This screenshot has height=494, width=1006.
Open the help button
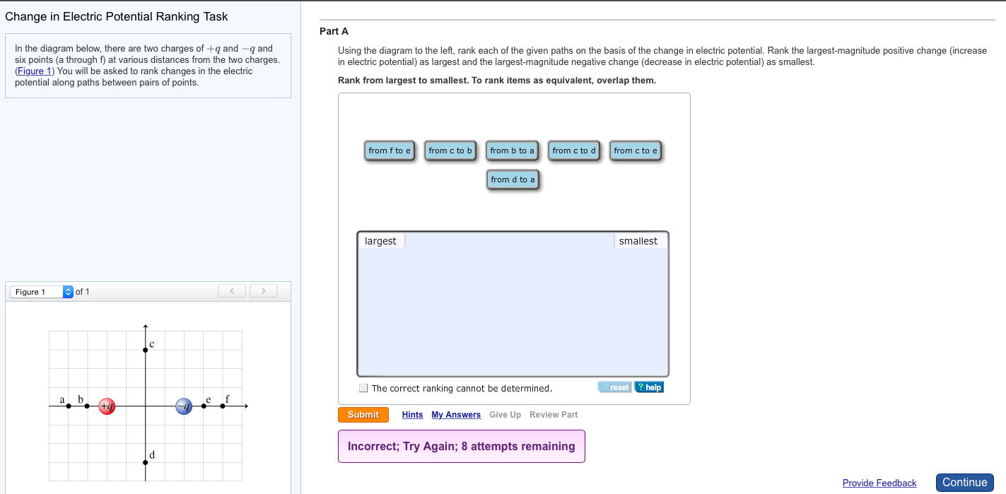pos(649,387)
